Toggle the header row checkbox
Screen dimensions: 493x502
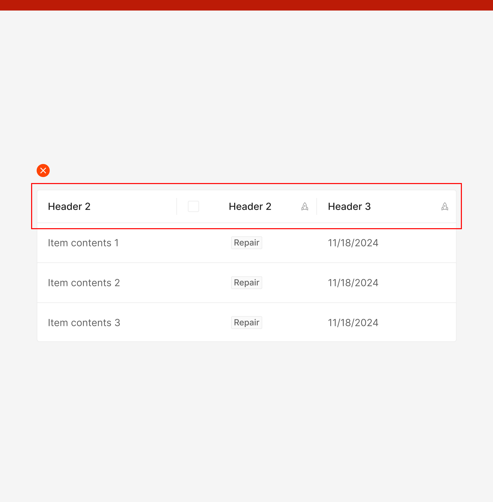point(193,206)
